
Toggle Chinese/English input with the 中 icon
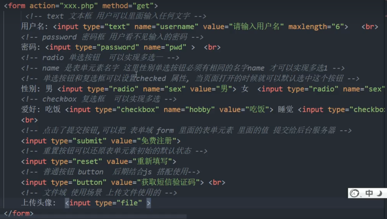point(369,193)
